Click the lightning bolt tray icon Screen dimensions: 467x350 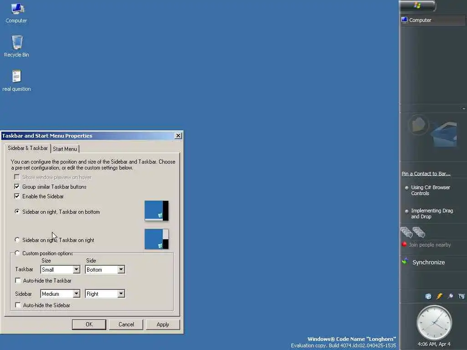[x=440, y=296]
